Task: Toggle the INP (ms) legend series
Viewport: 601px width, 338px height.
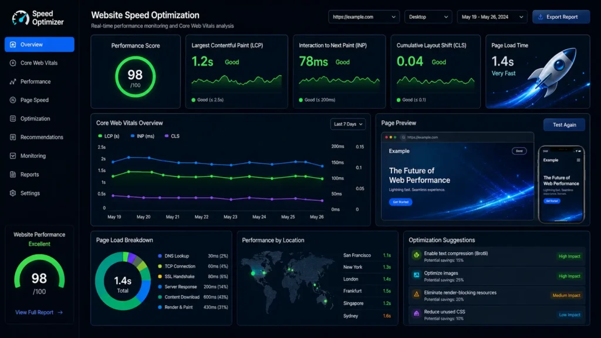Action: coord(142,136)
